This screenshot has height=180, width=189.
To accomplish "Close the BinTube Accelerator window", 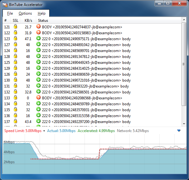I will pyautogui.click(x=179, y=3).
